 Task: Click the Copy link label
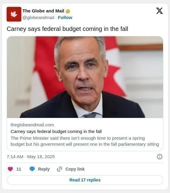pyautogui.click(x=75, y=169)
